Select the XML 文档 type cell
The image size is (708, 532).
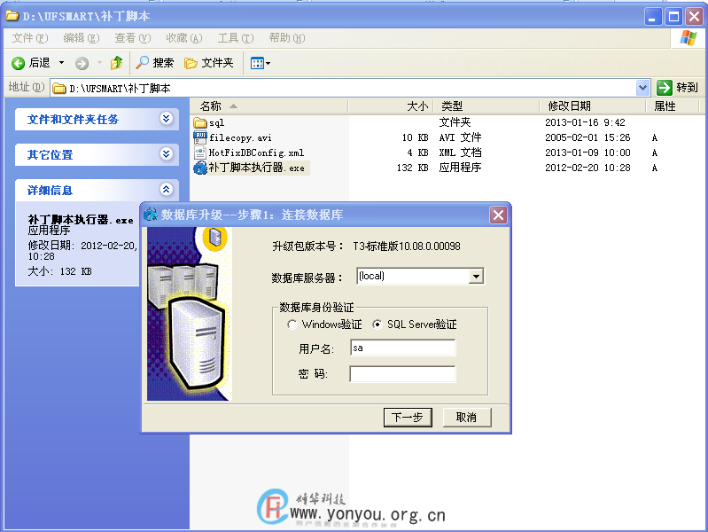(460, 153)
